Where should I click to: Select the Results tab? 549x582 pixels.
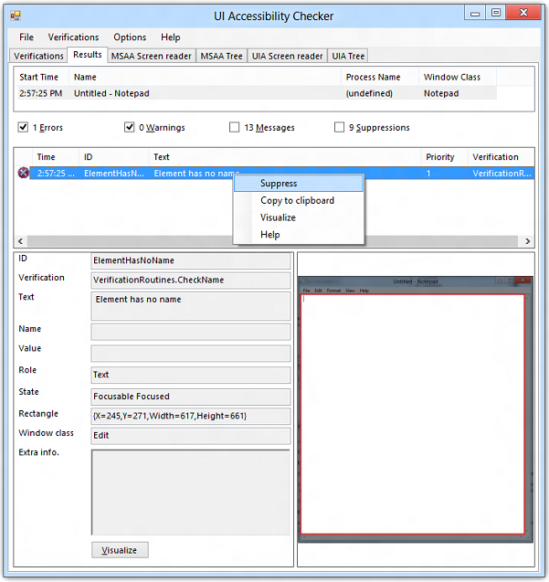click(87, 55)
